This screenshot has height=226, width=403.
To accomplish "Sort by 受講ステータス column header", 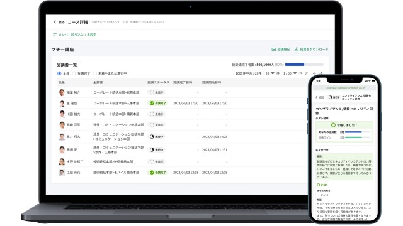I will (x=158, y=82).
